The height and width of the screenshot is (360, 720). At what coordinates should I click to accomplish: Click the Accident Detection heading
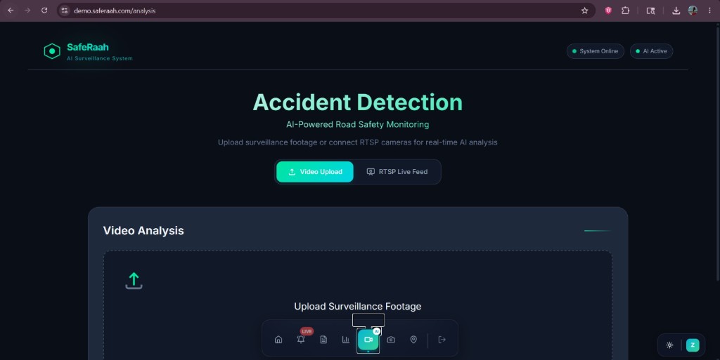(358, 102)
